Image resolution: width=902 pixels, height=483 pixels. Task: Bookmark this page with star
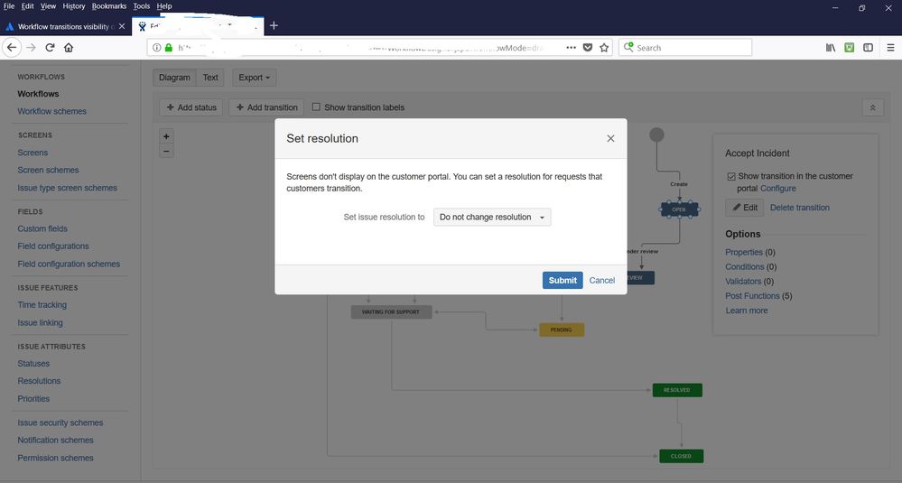pyautogui.click(x=604, y=48)
